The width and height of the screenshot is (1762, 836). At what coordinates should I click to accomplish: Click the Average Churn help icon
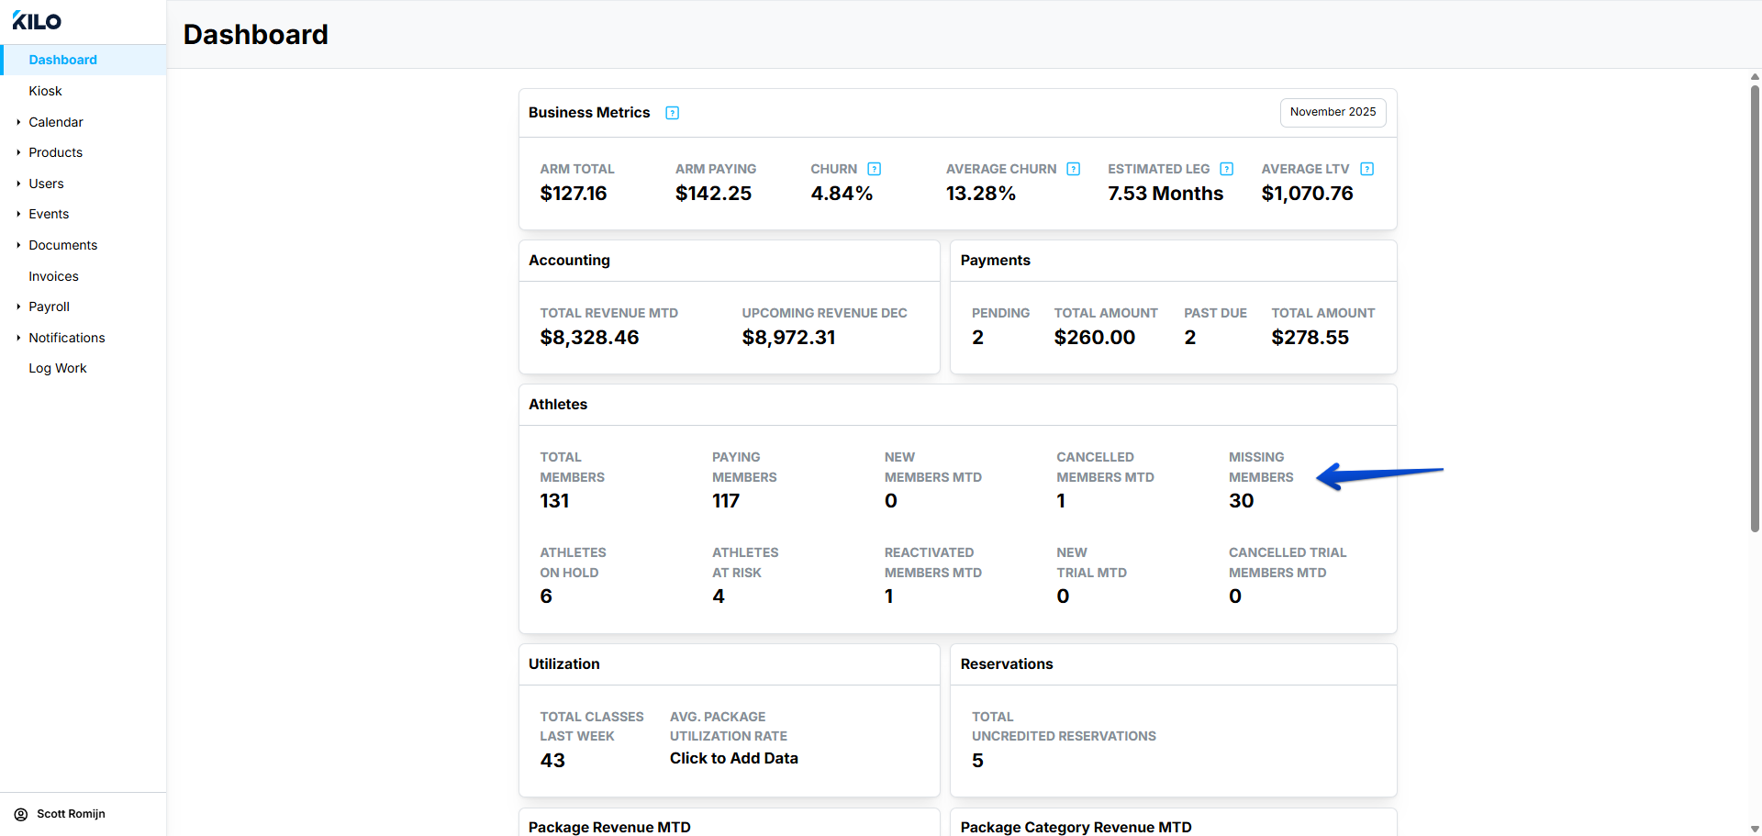coord(1073,169)
